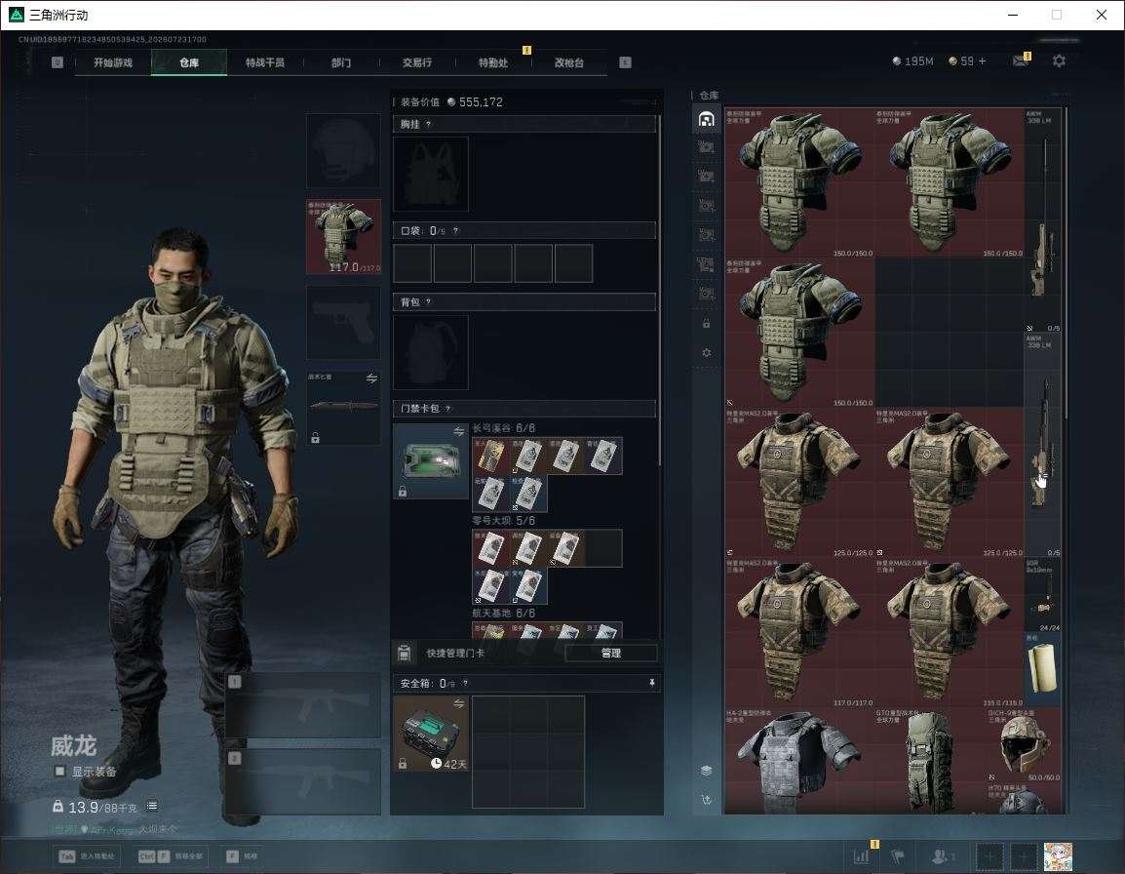Click the flag icon in bottom bar
The width and height of the screenshot is (1125, 874).
pos(898,856)
